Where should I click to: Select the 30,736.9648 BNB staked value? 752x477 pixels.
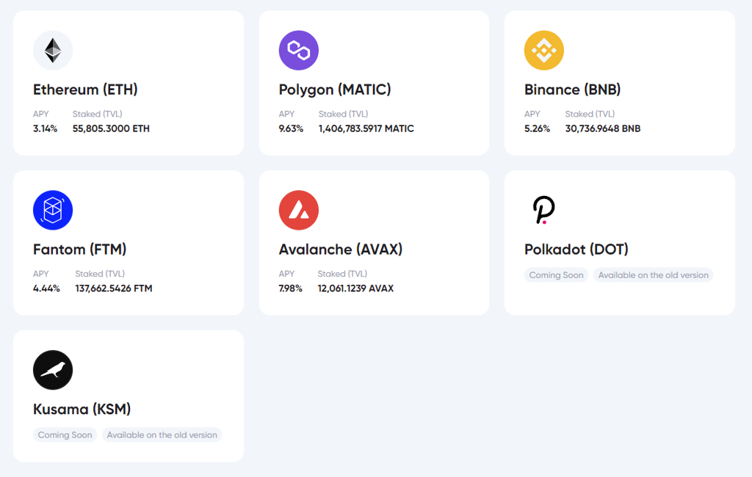[x=603, y=128]
